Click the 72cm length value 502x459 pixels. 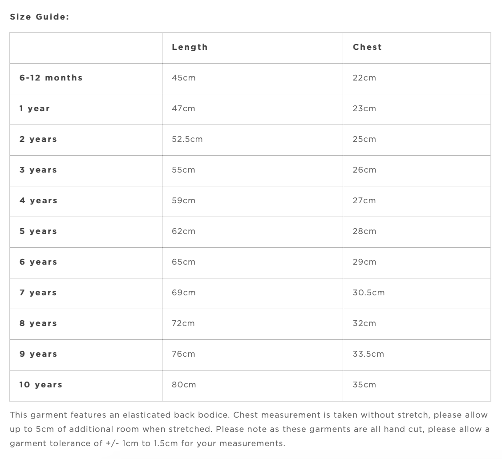click(x=183, y=323)
